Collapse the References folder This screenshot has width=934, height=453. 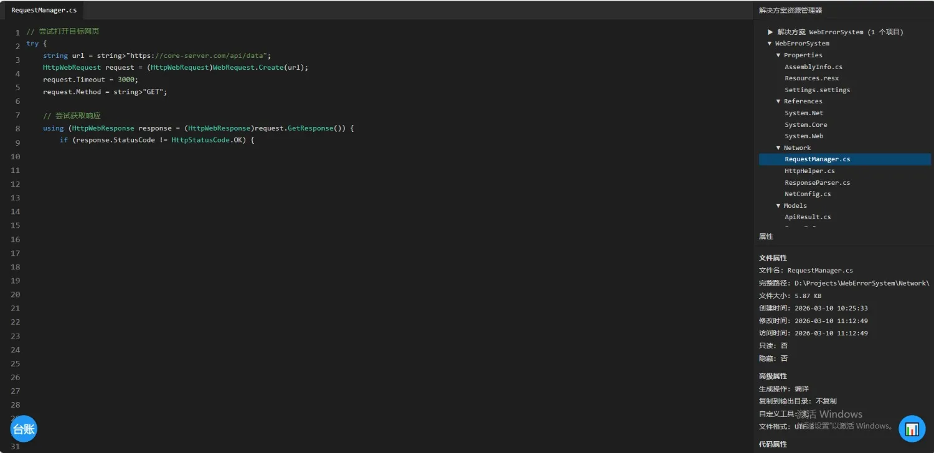pyautogui.click(x=778, y=101)
